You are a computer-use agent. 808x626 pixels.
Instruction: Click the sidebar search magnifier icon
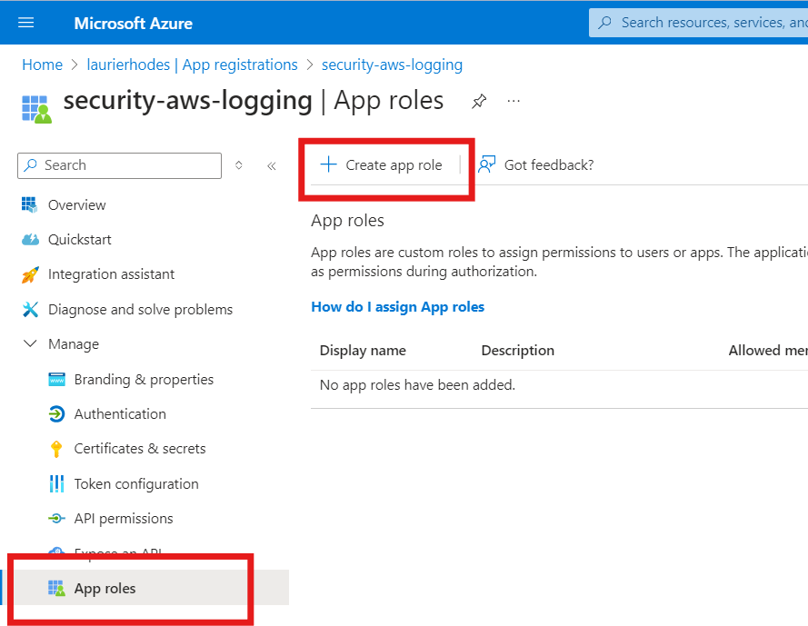click(31, 164)
